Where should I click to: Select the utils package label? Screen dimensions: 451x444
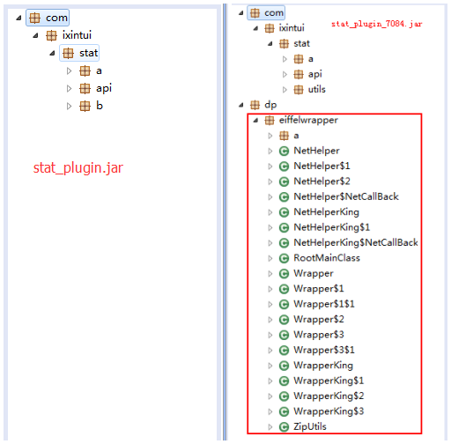317,90
